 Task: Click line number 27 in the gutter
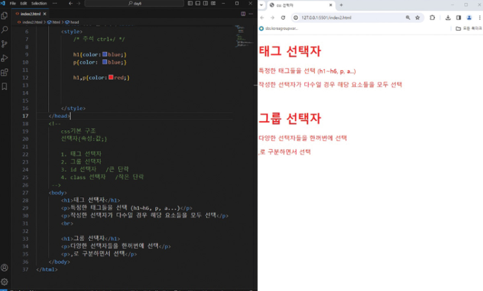25,193
